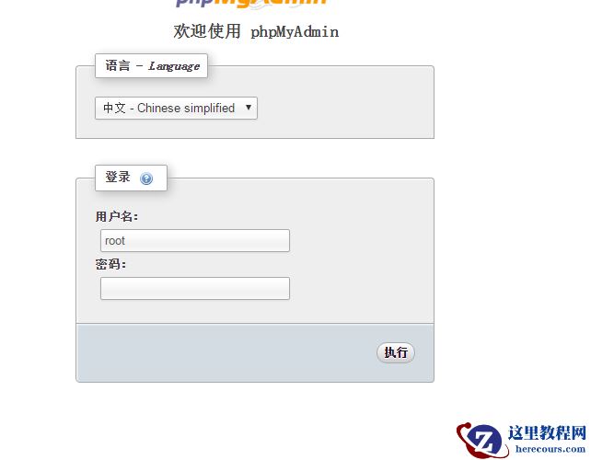
Task: Click the root text in the username box
Action: click(114, 241)
